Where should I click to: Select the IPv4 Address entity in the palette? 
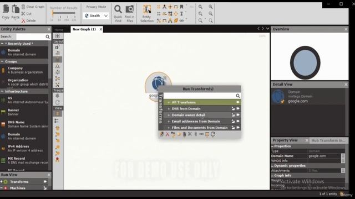[x=24, y=148]
